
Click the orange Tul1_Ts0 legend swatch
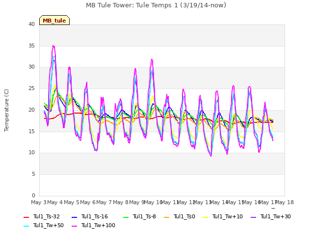coord(167,217)
